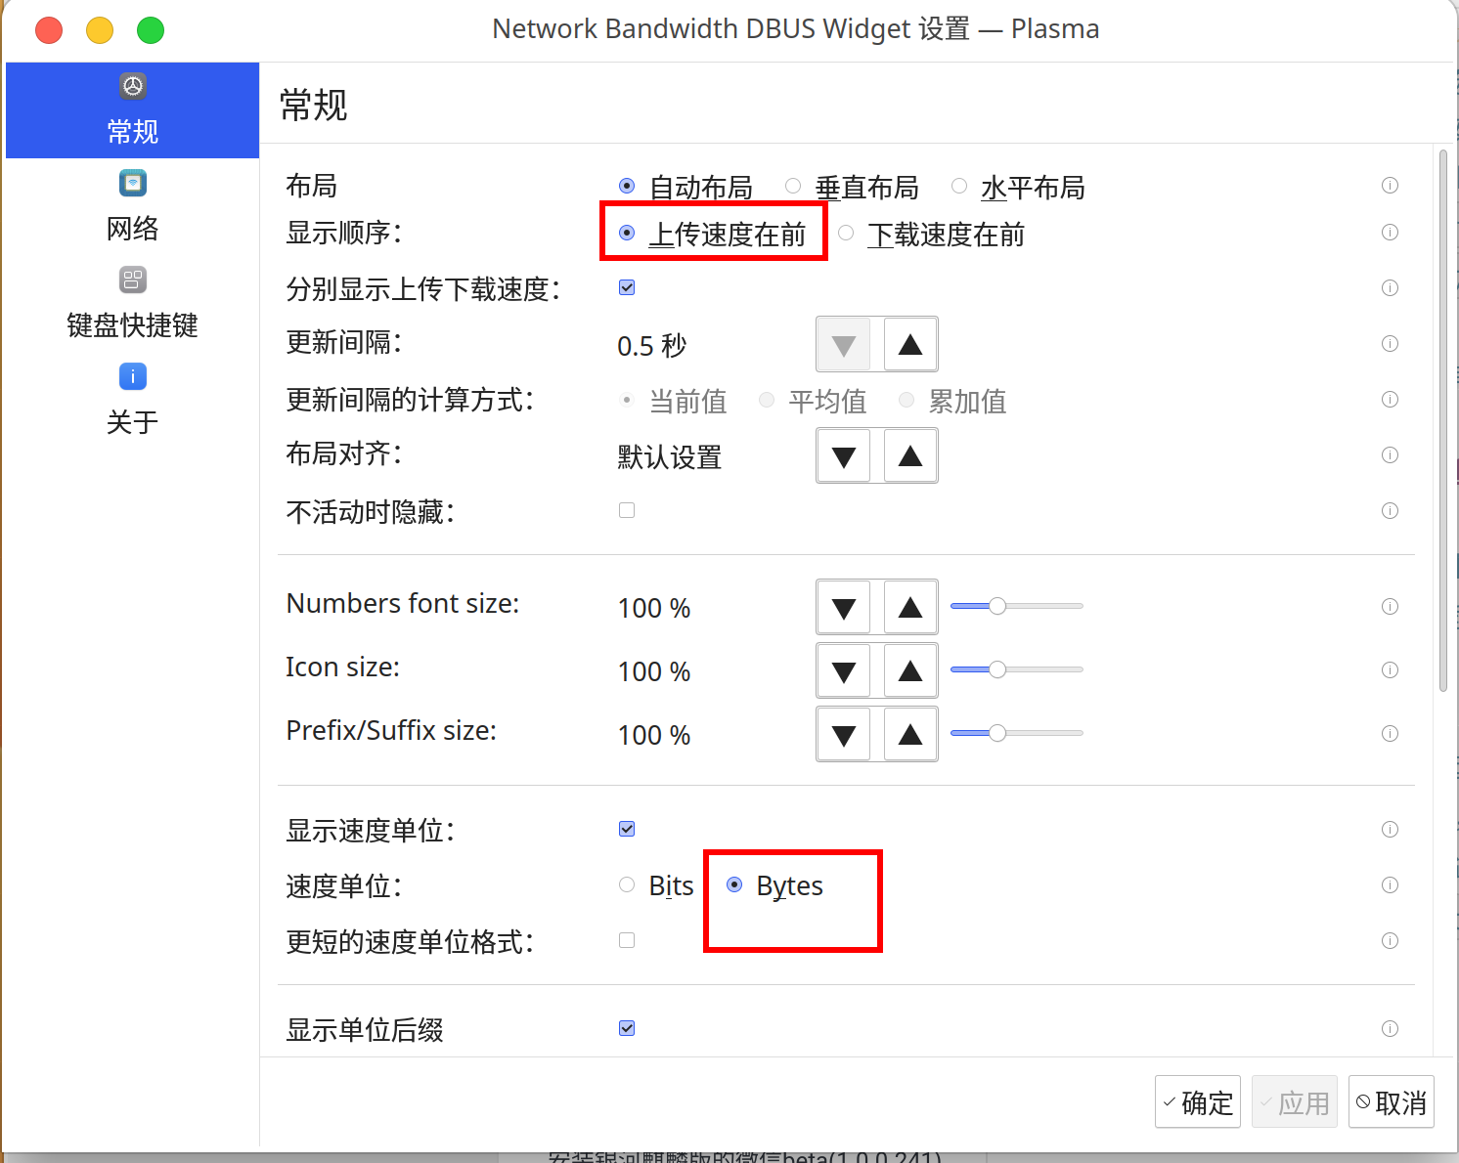Image resolution: width=1459 pixels, height=1163 pixels.
Task: Choose 下载速度在前 display order
Action: click(x=932, y=233)
